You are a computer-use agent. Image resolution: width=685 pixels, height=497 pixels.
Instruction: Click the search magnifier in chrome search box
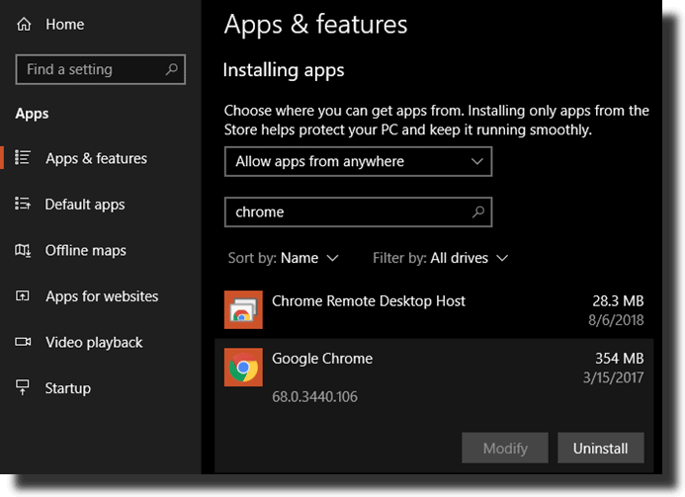(478, 211)
